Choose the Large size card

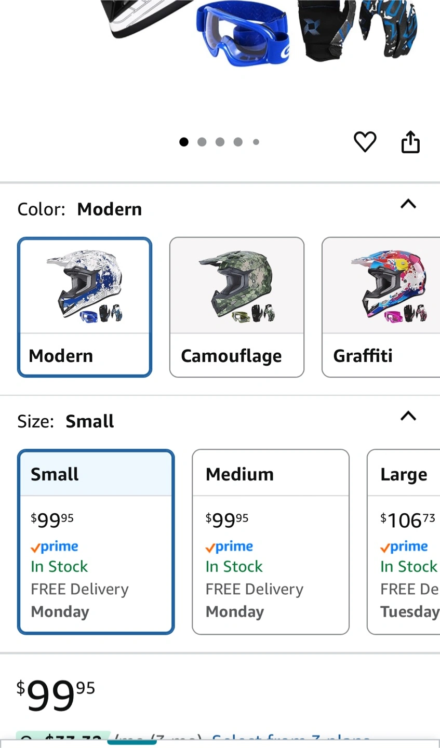[x=404, y=541]
